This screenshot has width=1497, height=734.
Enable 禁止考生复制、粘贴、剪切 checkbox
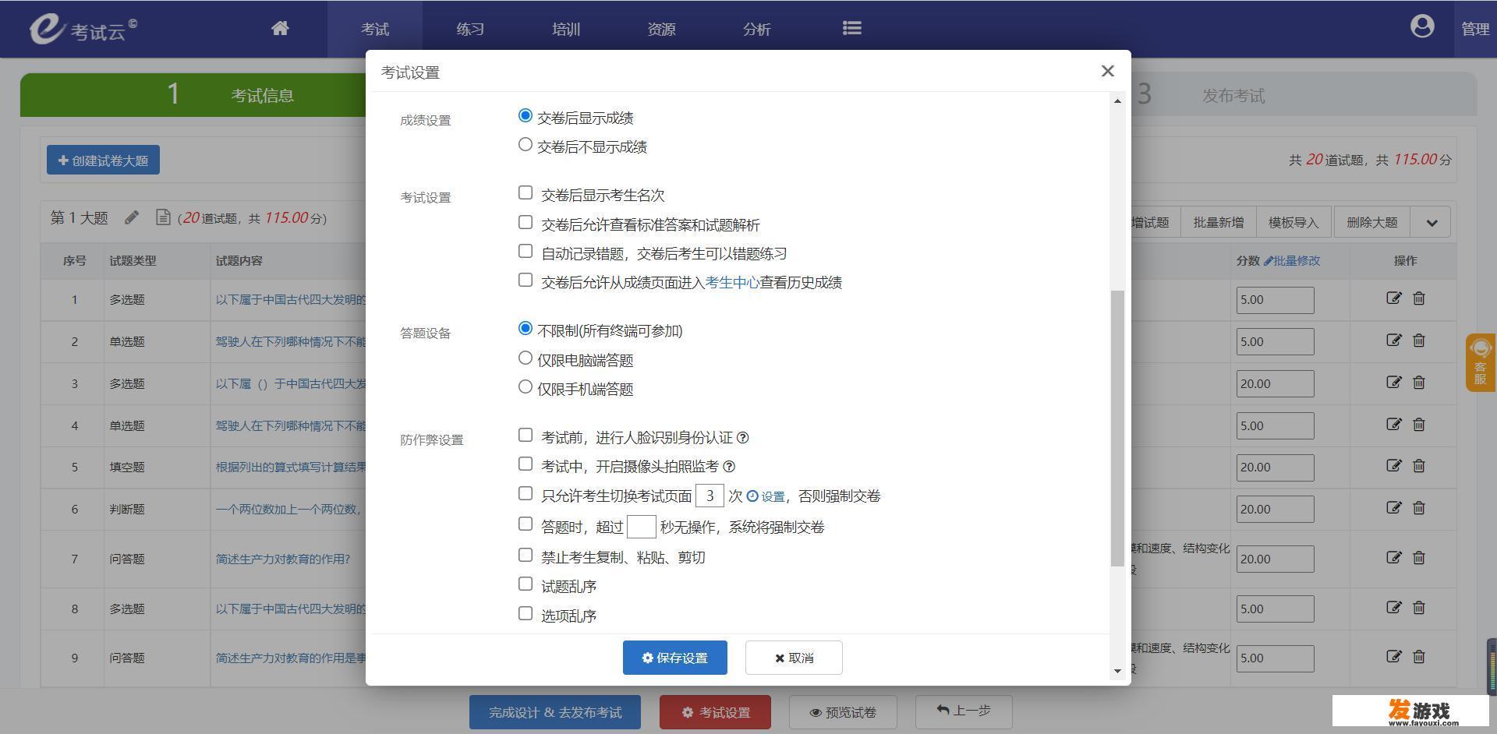(x=526, y=556)
